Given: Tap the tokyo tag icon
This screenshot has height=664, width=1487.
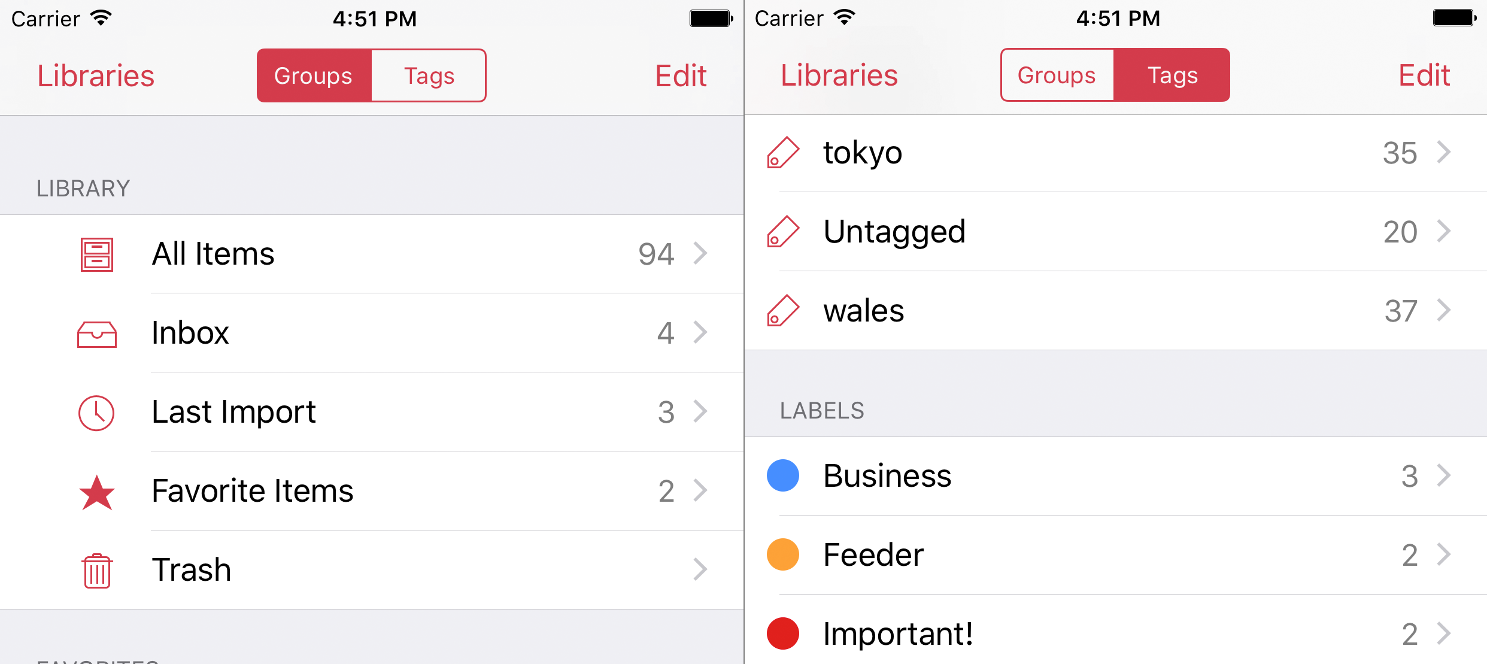Looking at the screenshot, I should [x=783, y=153].
